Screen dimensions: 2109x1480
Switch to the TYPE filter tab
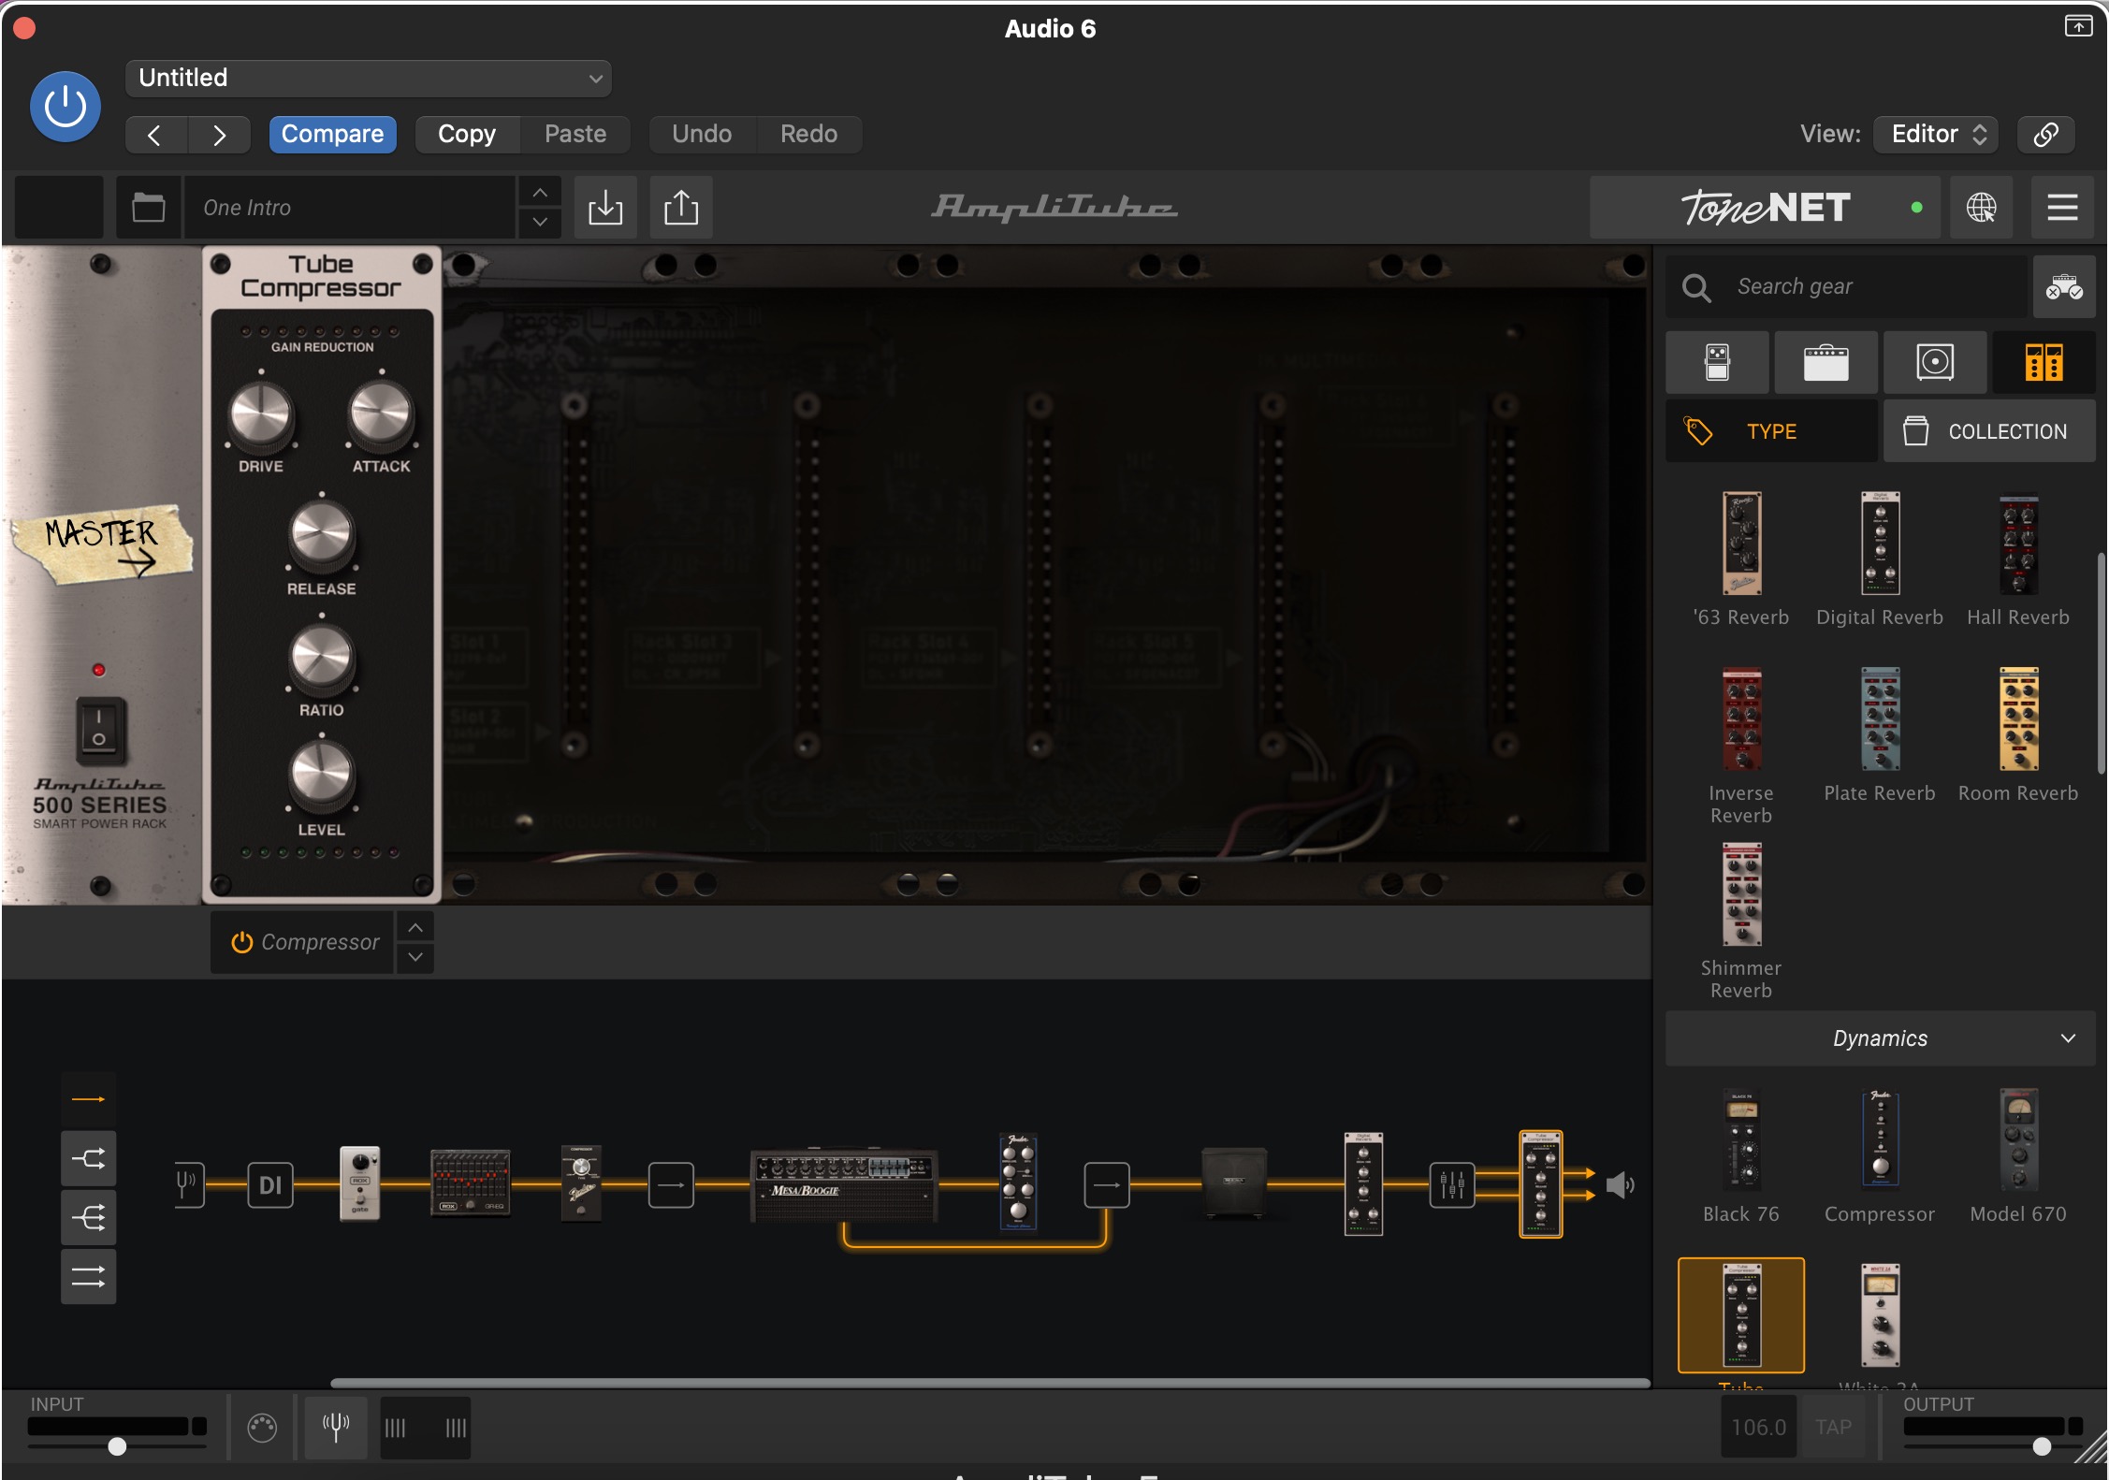[x=1771, y=431]
